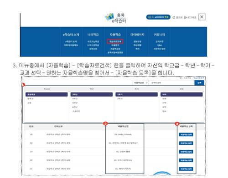Select 자주하는질문 under 커뮤니티
This screenshot has width=228, height=178.
tap(160, 49)
